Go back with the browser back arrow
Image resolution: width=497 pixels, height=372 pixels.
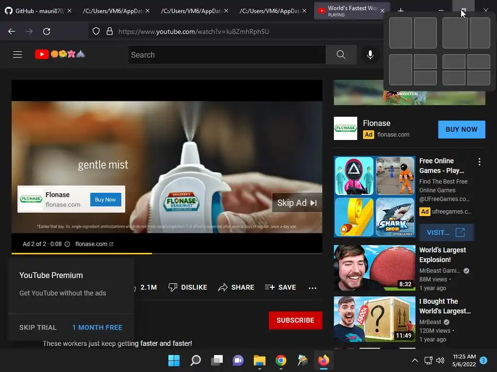12,31
